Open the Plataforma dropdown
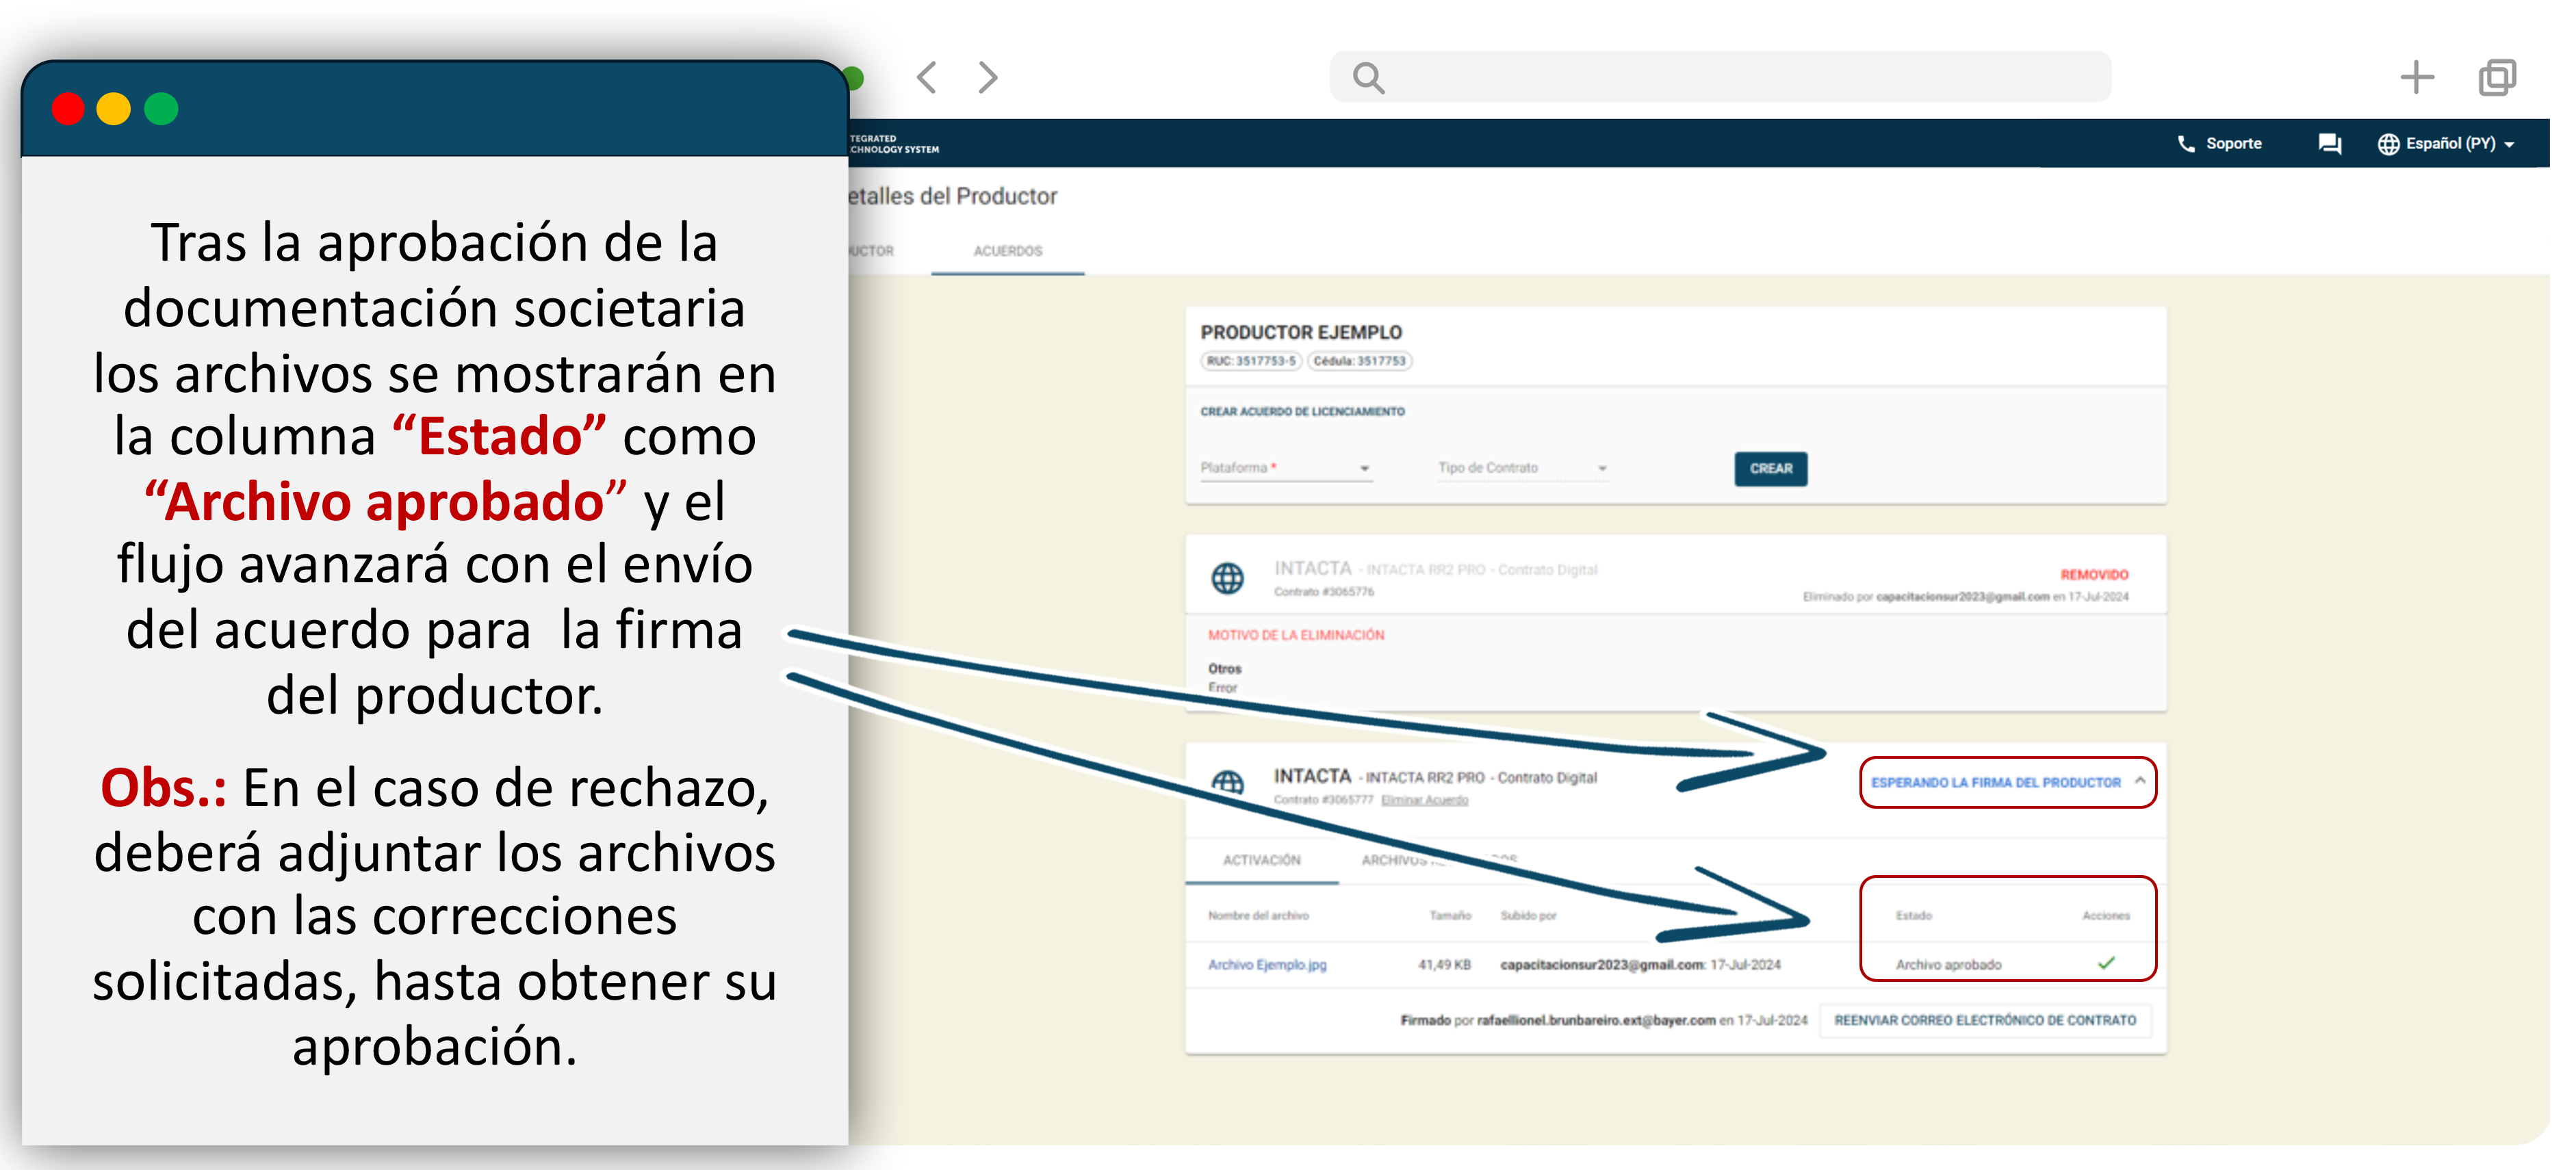 pyautogui.click(x=1285, y=468)
